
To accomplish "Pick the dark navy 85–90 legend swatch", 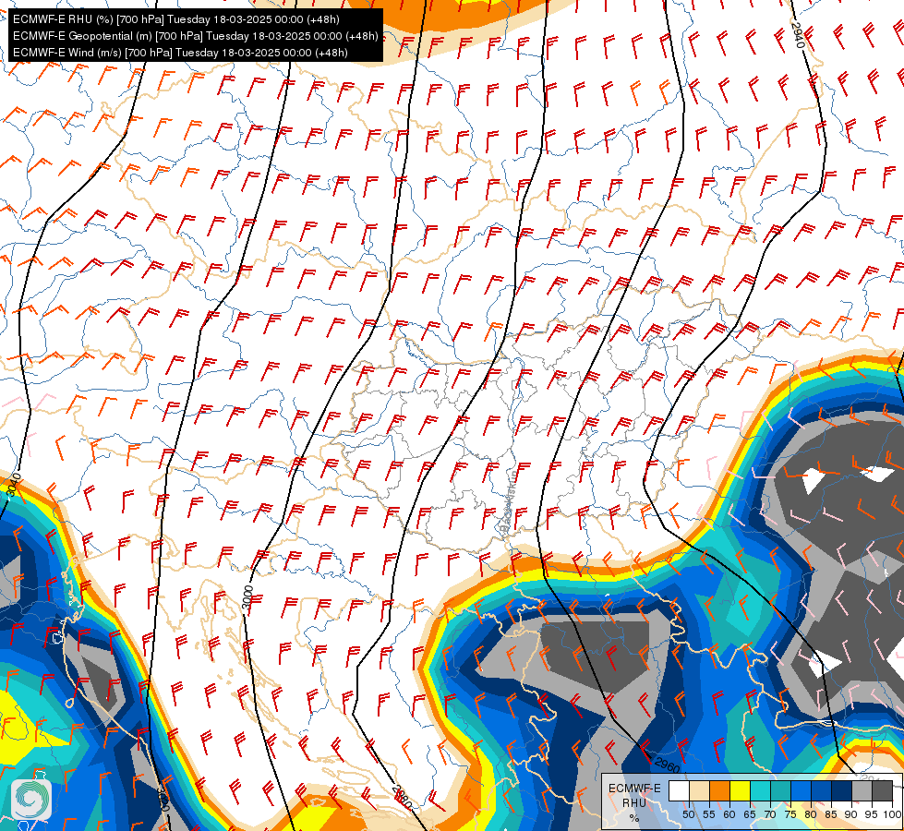I will (x=842, y=790).
